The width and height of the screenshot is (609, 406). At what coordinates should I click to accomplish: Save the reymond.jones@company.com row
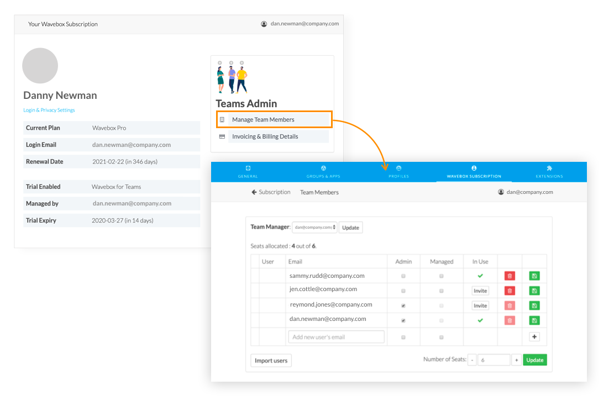pyautogui.click(x=534, y=306)
